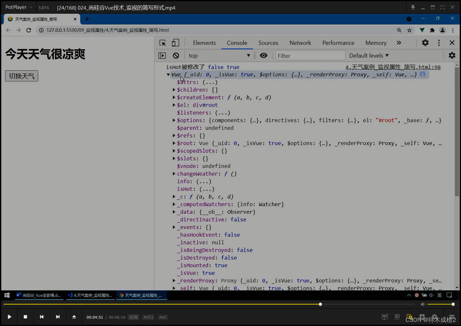Switch to the Sources tab
The image size is (461, 326).
(x=268, y=43)
